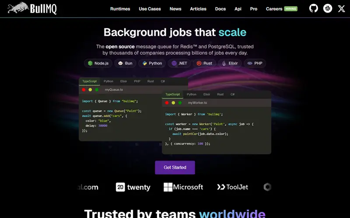The height and width of the screenshot is (218, 350).
Task: Open the Pro page
Action: pos(254,9)
